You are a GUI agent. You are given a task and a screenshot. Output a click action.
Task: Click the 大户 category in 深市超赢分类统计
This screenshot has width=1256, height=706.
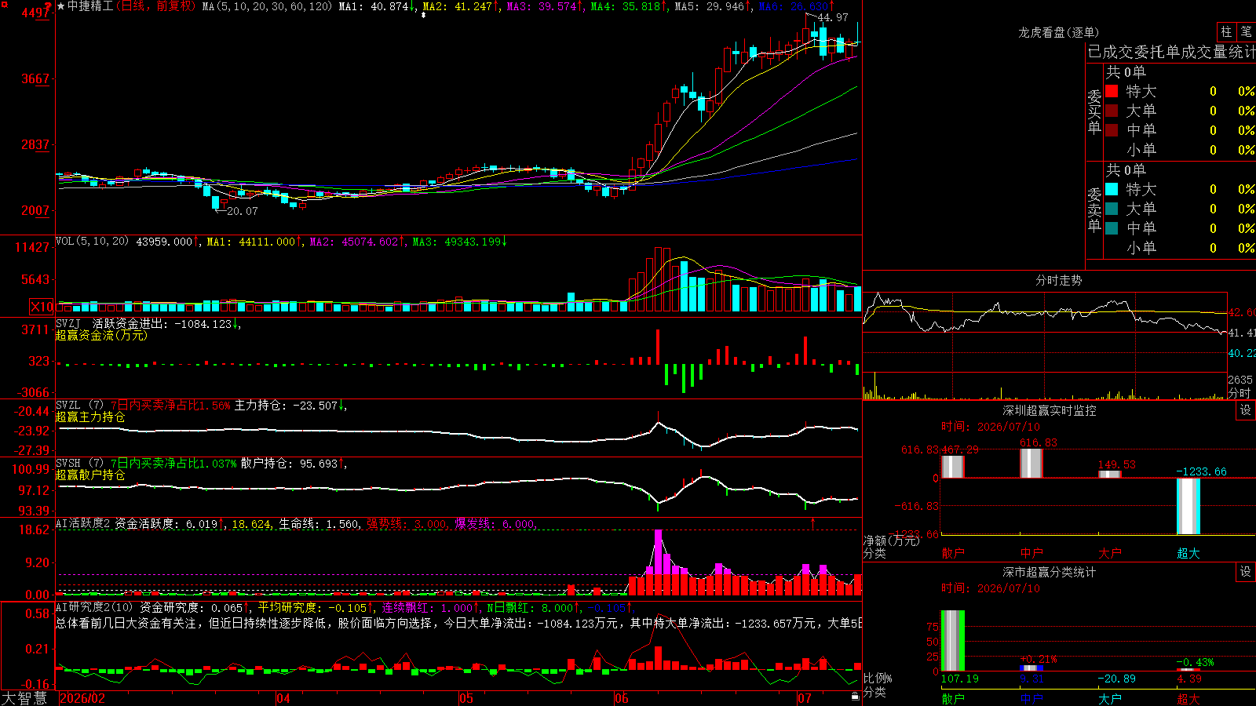[1110, 698]
